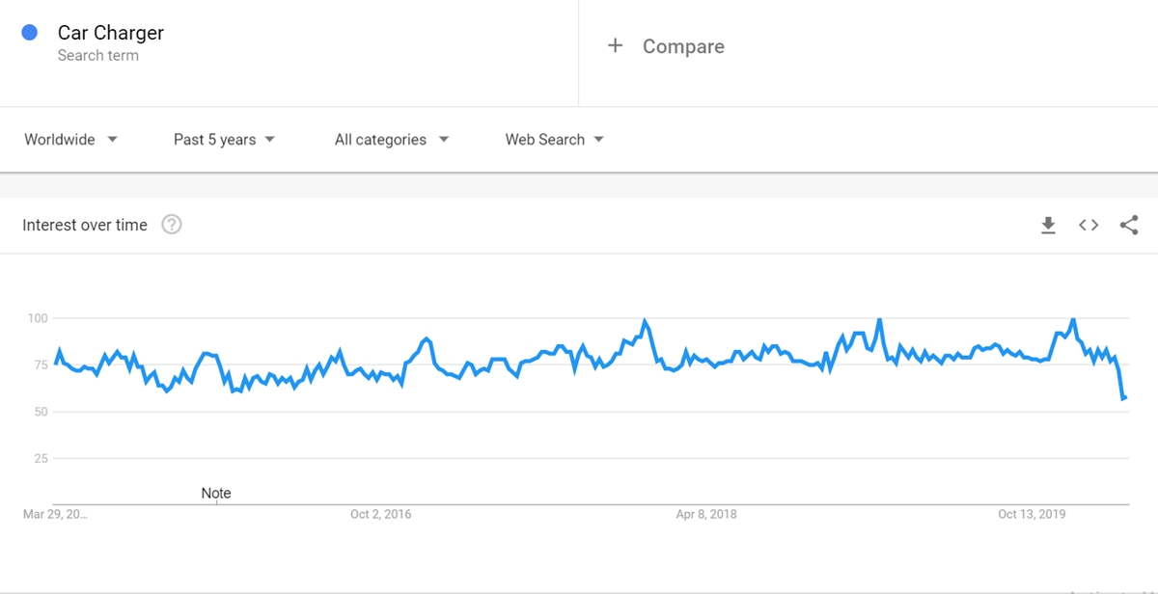Click the blue Car Charger color dot
This screenshot has height=594, width=1158.
point(29,33)
